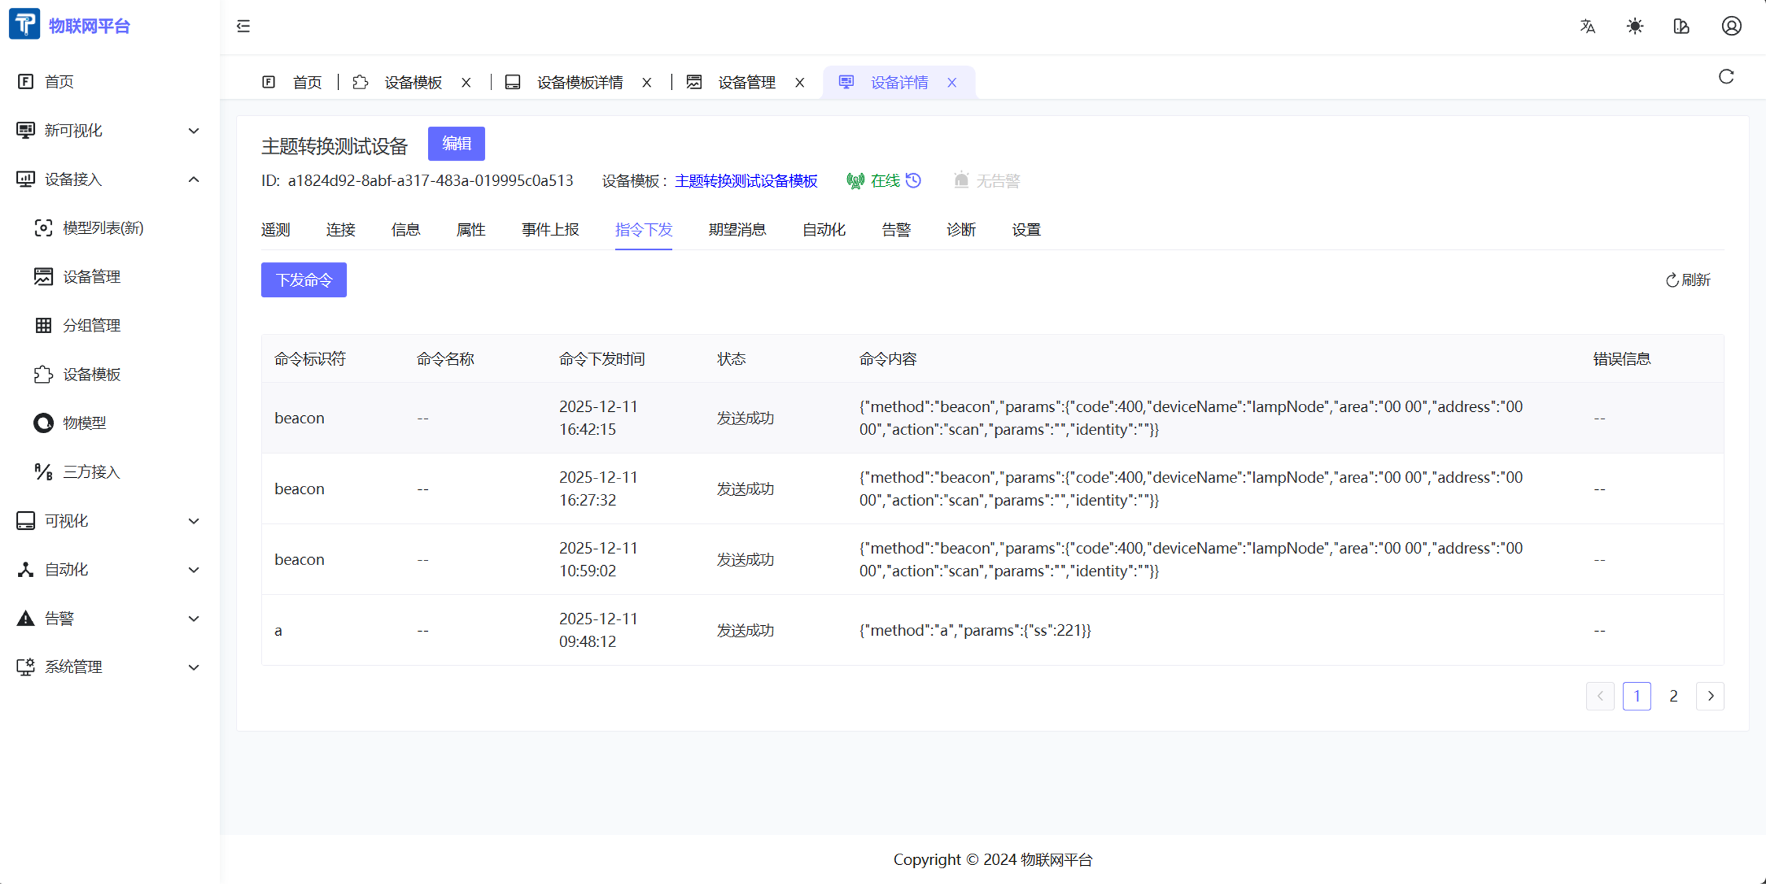Open 物模型 in the sidebar
Viewport: 1768px width, 889px height.
tap(85, 423)
